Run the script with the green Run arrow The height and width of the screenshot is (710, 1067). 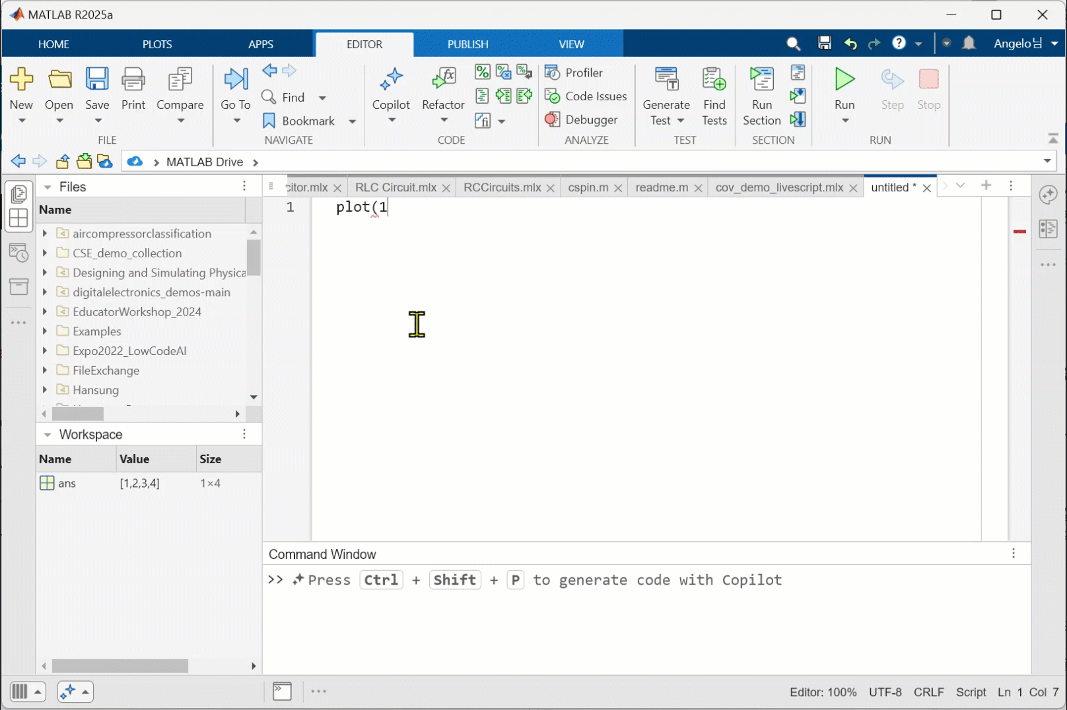pyautogui.click(x=844, y=79)
